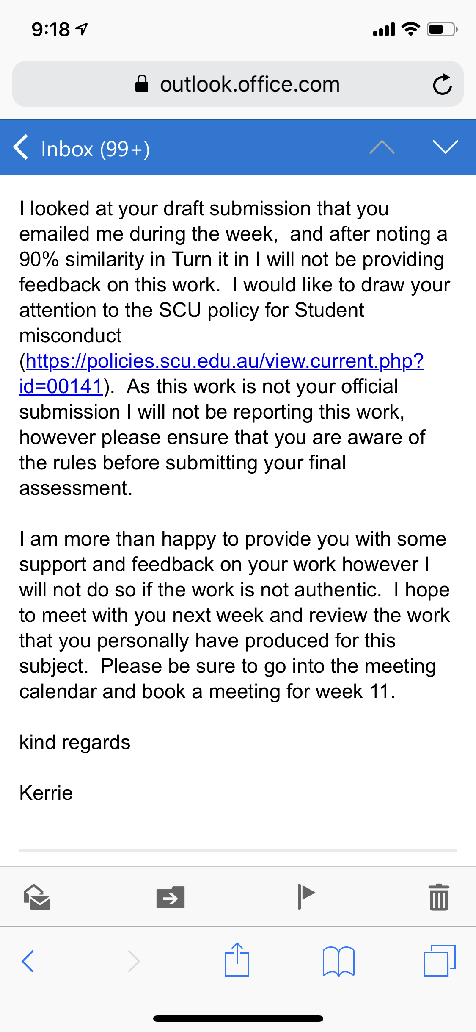Click the id=00141 link text
The height and width of the screenshot is (1032, 476).
coord(61,386)
